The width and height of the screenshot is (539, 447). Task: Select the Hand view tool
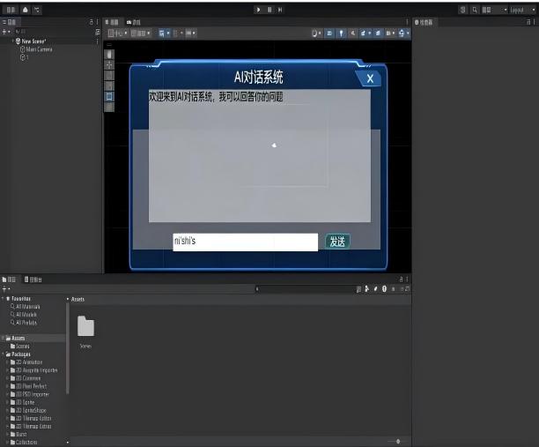pyautogui.click(x=109, y=54)
